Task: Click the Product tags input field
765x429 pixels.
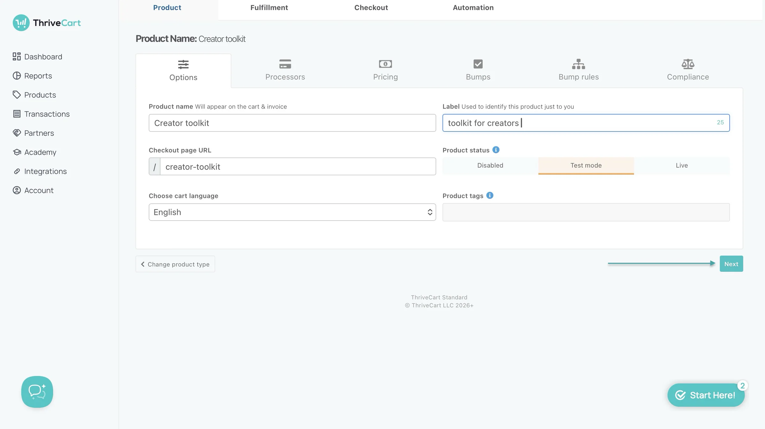Action: [586, 212]
